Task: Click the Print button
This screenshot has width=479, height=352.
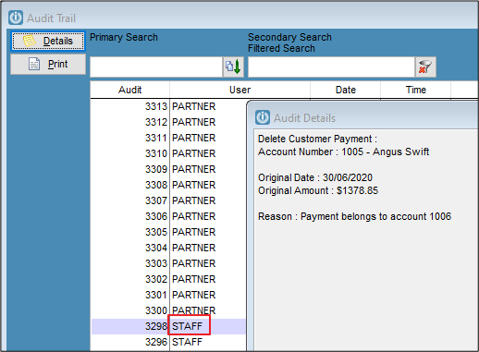Action: coord(48,64)
